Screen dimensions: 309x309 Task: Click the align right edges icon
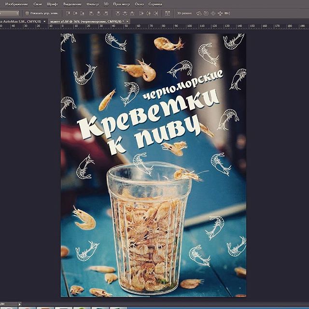pyautogui.click(x=106, y=13)
